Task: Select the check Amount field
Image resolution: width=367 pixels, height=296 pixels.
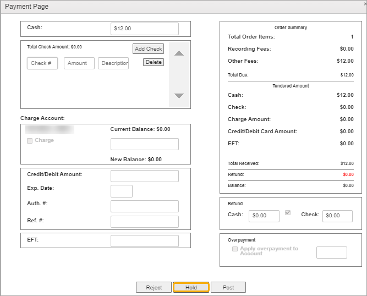Action: coord(79,63)
